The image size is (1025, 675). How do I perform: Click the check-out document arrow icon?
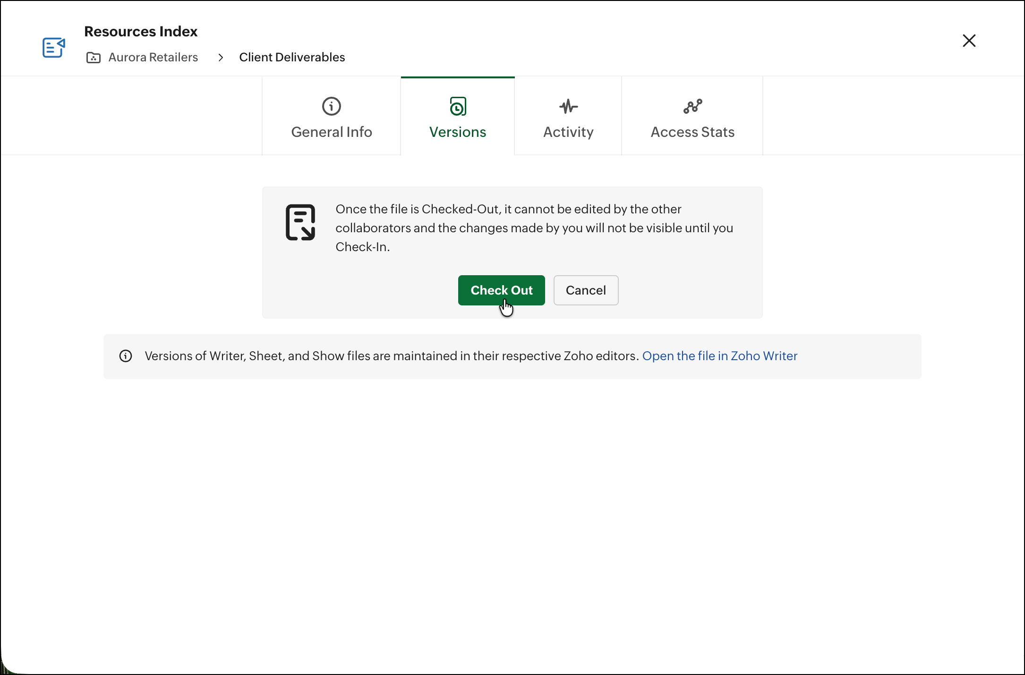coord(300,222)
